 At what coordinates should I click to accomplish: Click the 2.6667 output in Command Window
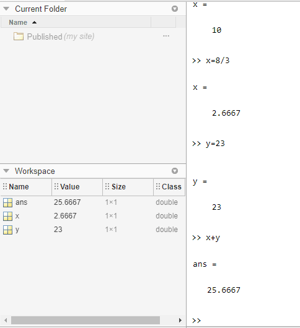pos(226,113)
